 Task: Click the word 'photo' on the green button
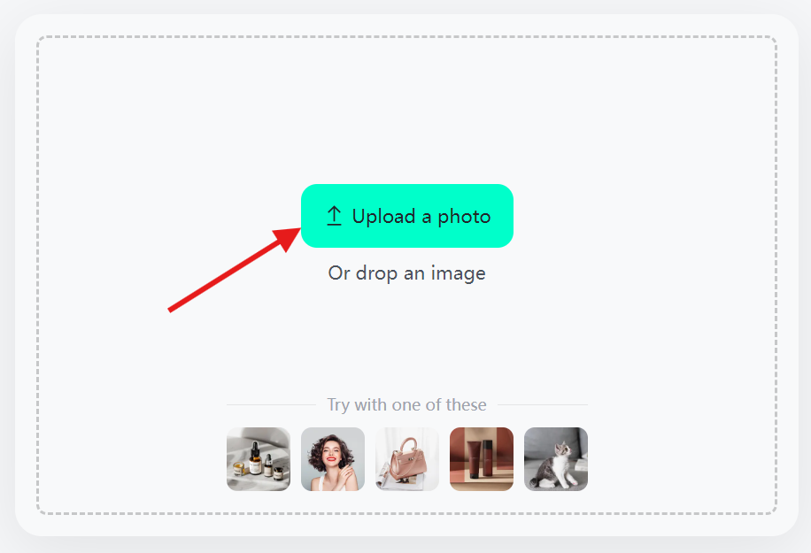pyautogui.click(x=464, y=217)
